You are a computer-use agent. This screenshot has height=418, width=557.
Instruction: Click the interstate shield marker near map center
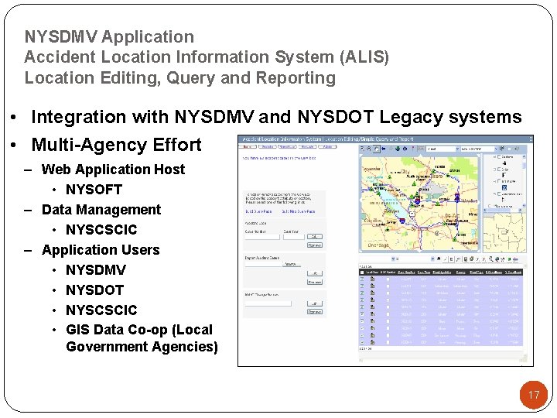(x=418, y=201)
